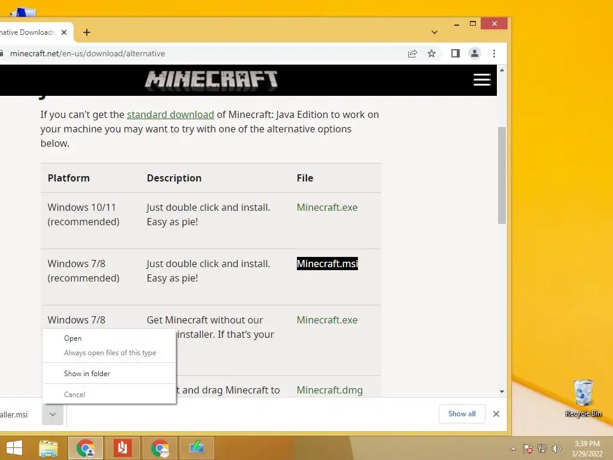Click the Description column header
The width and height of the screenshot is (613, 460).
174,178
